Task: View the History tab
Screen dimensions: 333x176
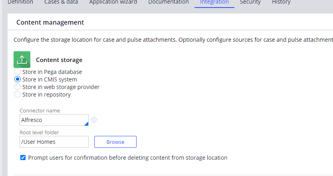Action: tap(281, 2)
